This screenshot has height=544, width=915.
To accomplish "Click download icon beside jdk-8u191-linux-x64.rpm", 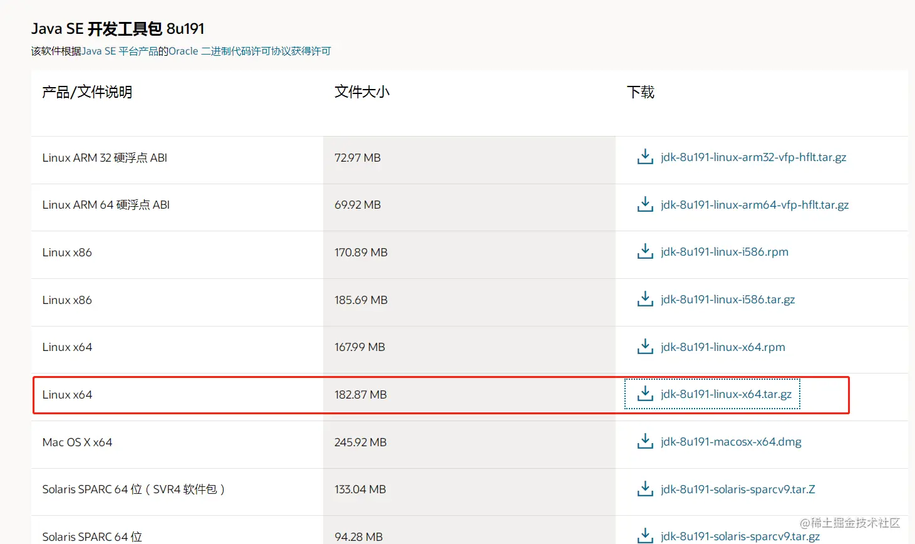I will click(x=645, y=347).
